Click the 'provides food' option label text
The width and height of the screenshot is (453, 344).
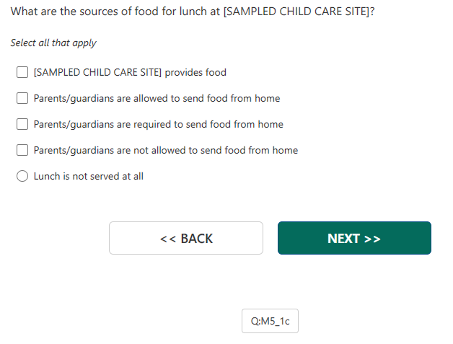tap(195, 72)
